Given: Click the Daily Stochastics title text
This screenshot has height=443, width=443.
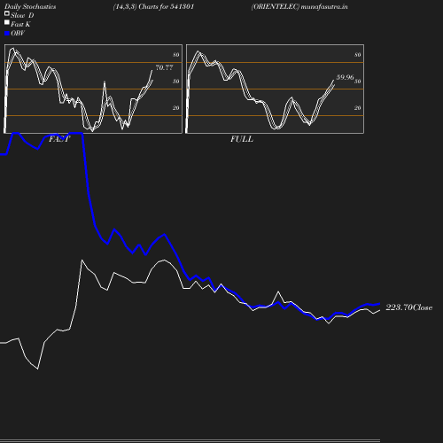Looking at the screenshot, I should point(30,6).
